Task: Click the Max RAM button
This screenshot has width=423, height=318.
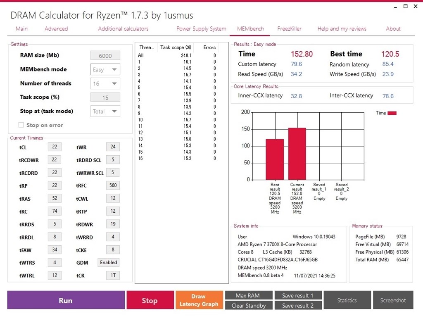Action: click(x=249, y=295)
